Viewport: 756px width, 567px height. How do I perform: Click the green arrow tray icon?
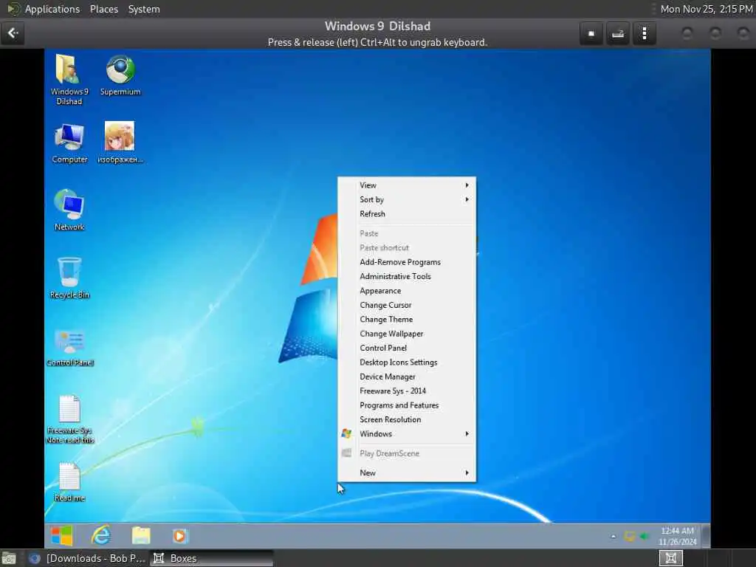pos(644,536)
